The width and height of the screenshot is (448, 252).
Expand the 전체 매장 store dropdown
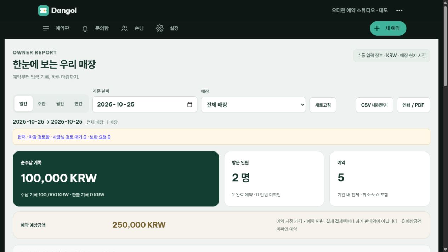pos(253,105)
